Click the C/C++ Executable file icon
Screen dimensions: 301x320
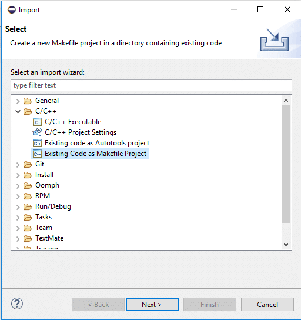point(37,122)
